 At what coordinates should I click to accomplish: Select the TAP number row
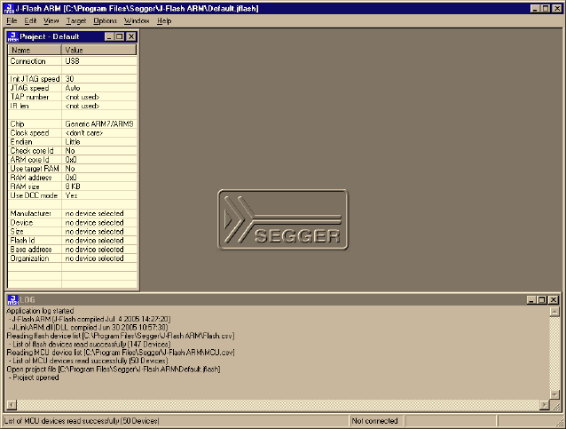[x=73, y=97]
